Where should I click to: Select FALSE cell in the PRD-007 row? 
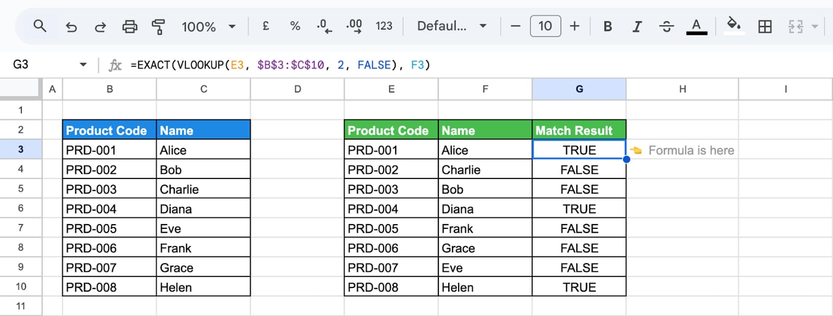579,267
